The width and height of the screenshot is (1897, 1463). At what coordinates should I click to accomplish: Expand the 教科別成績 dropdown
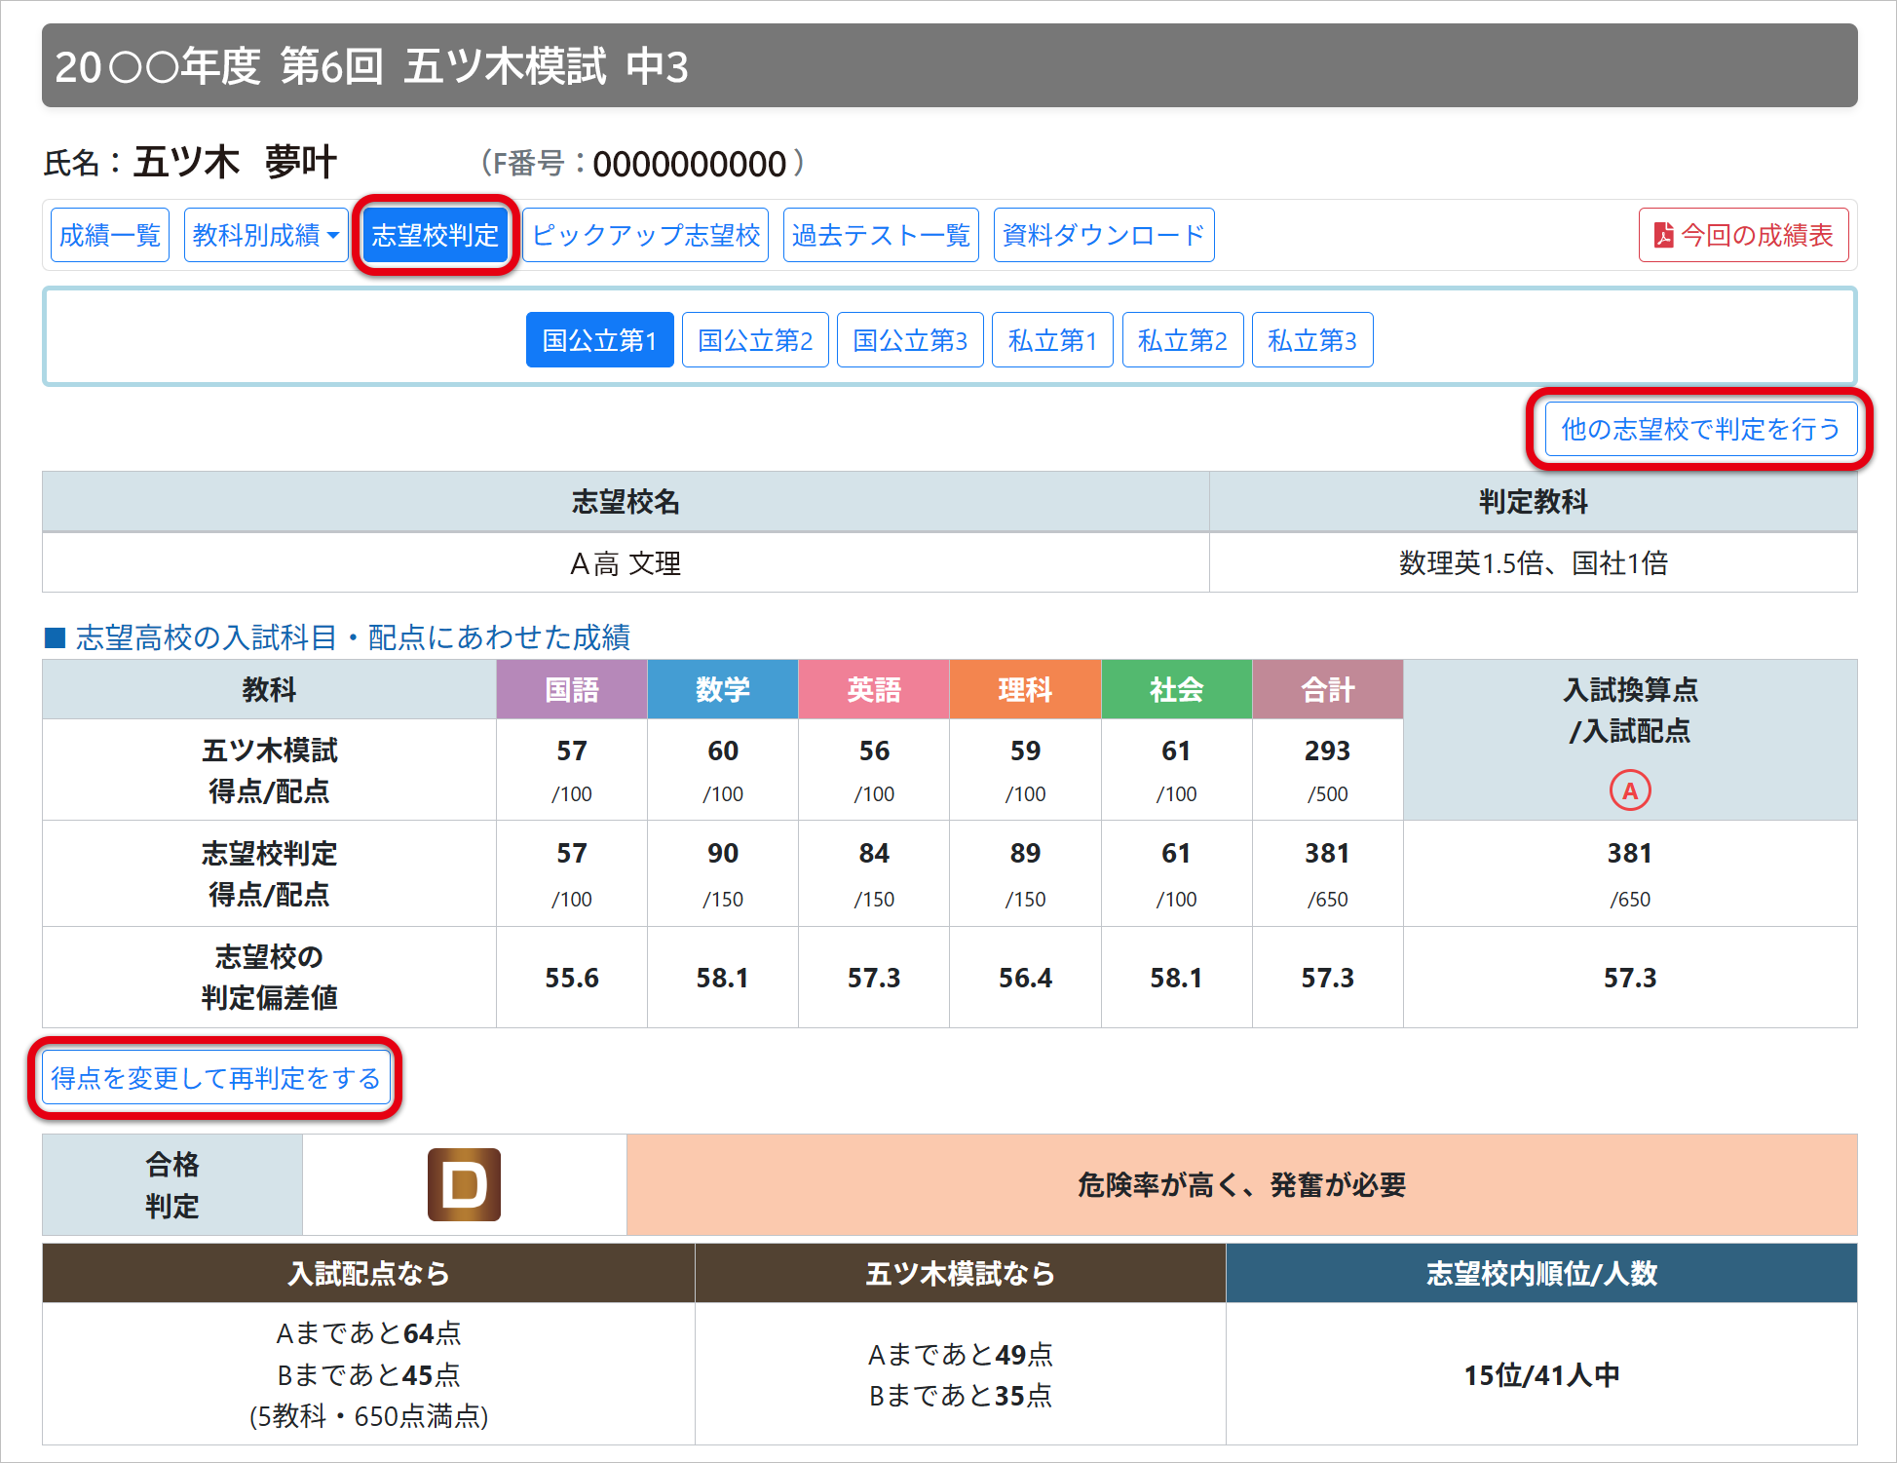tap(265, 235)
